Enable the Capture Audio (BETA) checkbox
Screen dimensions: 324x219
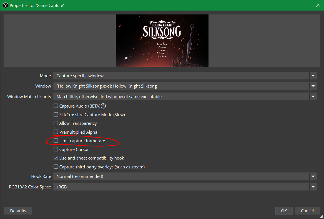pos(56,106)
